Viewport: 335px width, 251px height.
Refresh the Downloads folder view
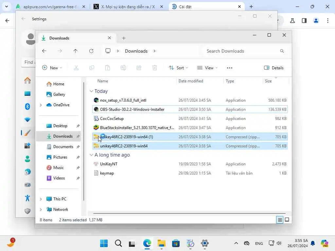(91, 51)
